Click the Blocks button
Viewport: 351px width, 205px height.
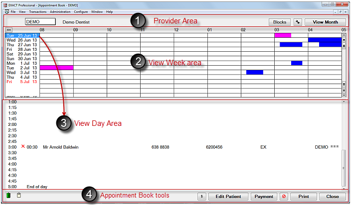tap(280, 22)
